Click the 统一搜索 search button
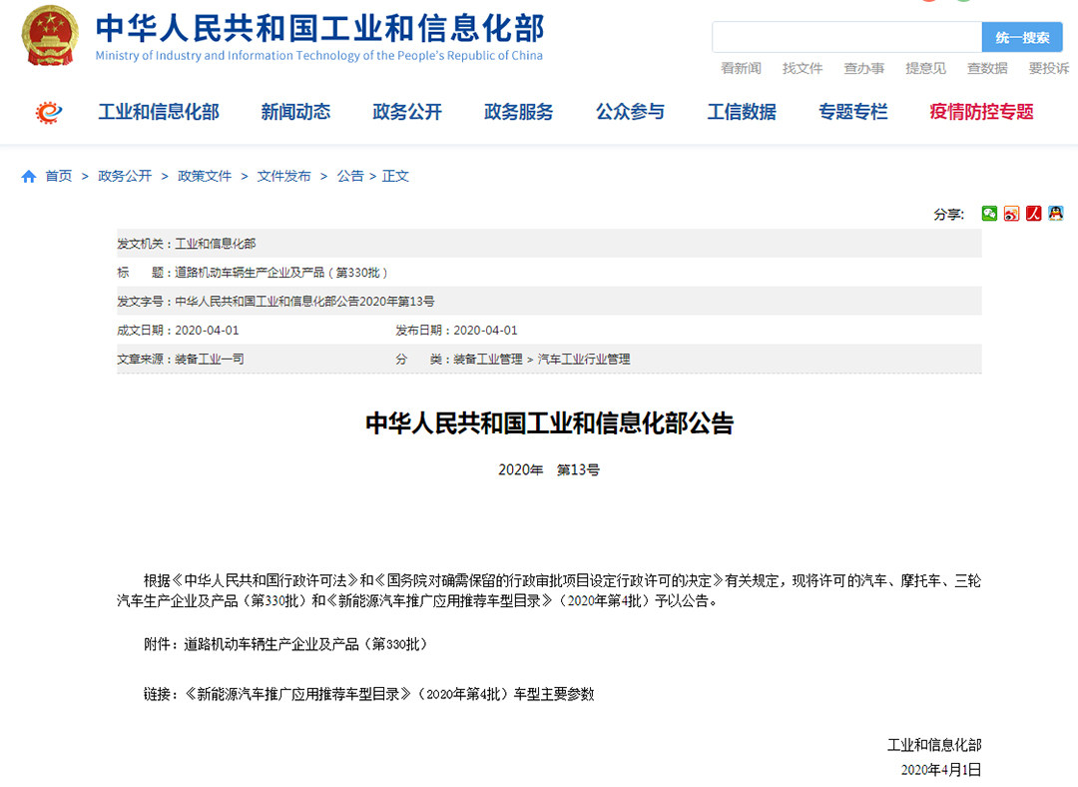The image size is (1078, 787). (1022, 38)
